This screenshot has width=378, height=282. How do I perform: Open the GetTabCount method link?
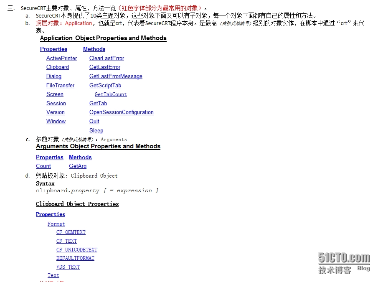(111, 94)
